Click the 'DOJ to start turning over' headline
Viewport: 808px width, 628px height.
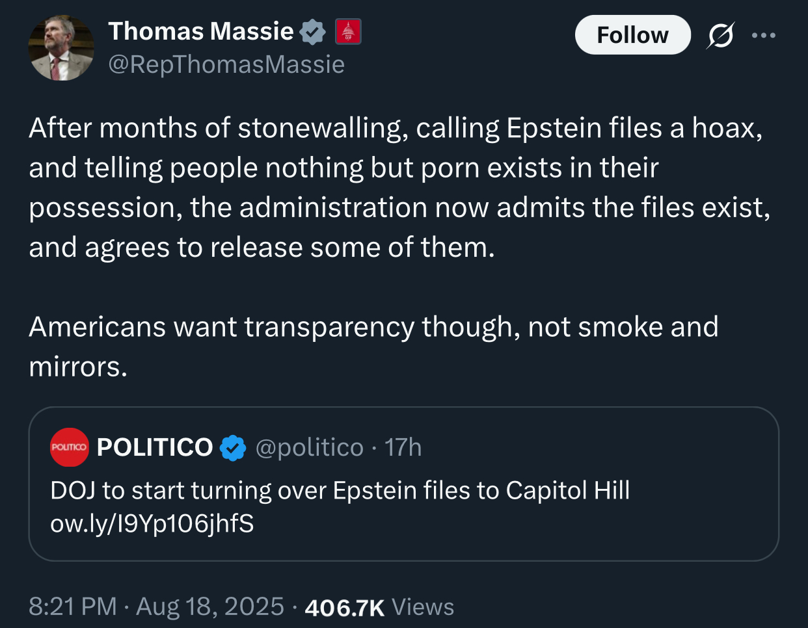[340, 490]
